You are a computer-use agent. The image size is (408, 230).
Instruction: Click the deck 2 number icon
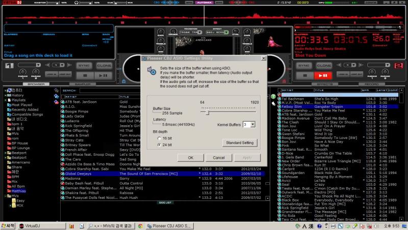(x=399, y=66)
